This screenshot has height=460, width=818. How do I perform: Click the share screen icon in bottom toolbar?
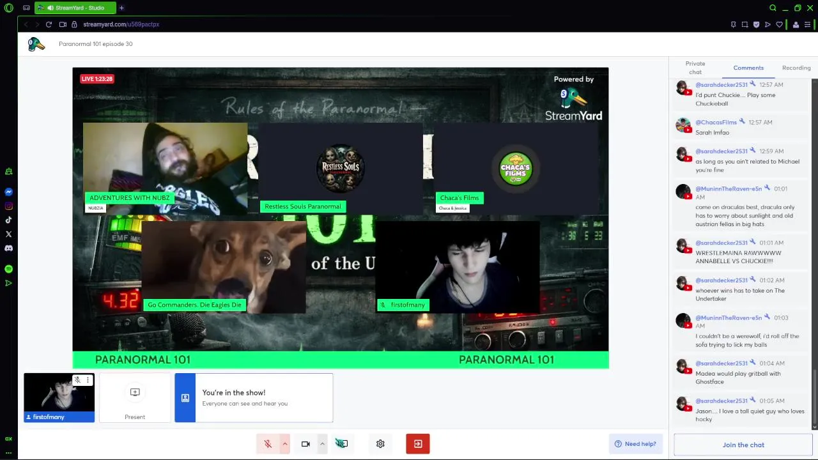pyautogui.click(x=342, y=444)
